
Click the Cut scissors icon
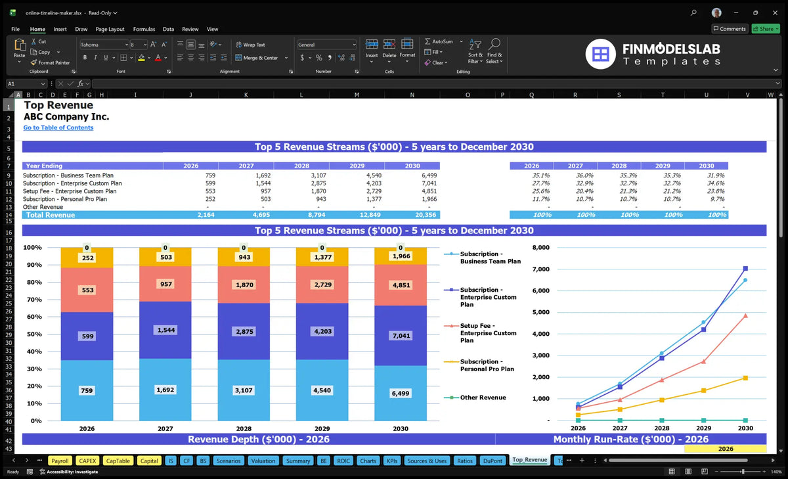click(33, 41)
